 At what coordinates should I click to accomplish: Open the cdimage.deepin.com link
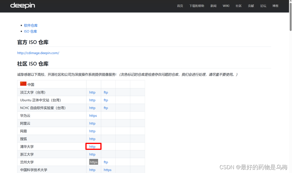[38, 53]
